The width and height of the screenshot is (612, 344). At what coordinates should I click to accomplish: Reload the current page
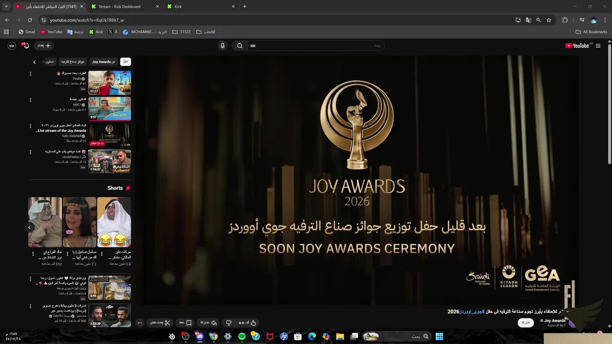(30, 20)
